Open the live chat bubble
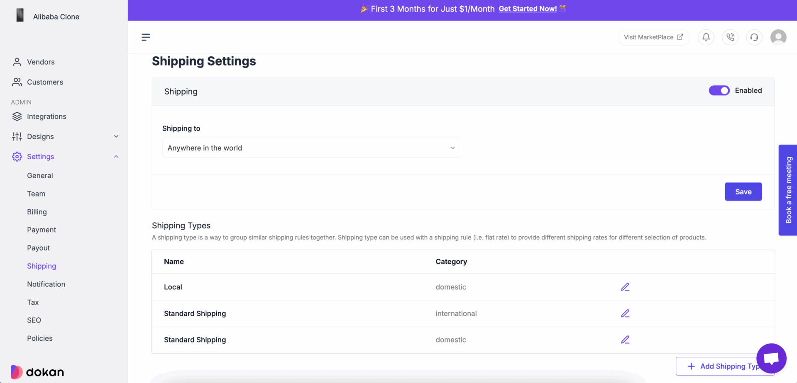 pos(771,358)
